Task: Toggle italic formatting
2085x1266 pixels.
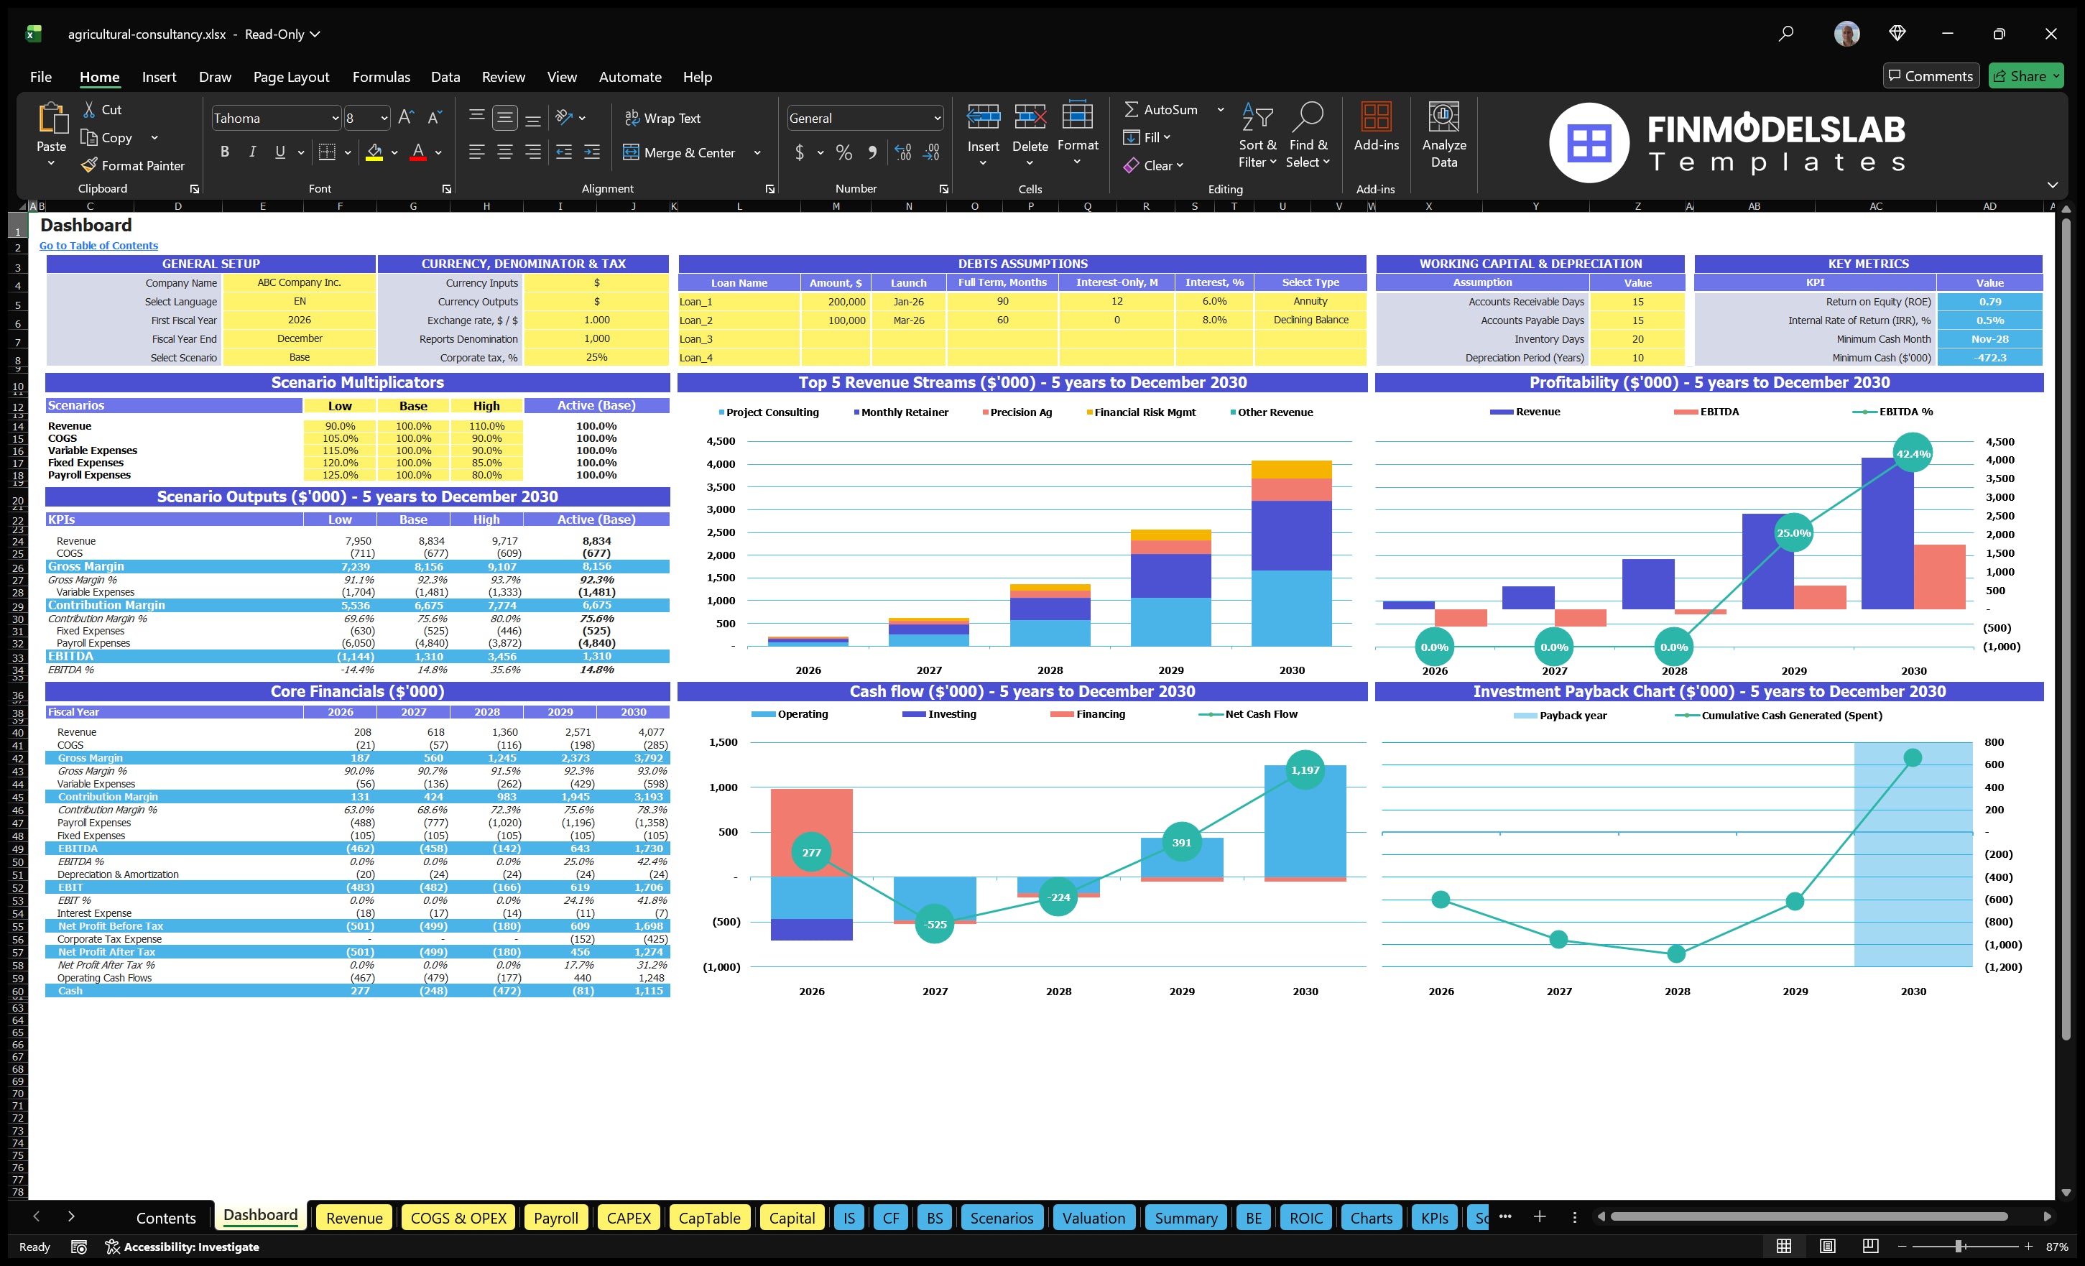Action: click(251, 152)
